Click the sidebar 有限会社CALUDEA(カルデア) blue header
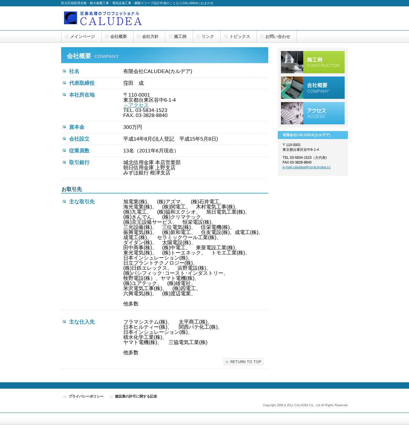 click(313, 135)
